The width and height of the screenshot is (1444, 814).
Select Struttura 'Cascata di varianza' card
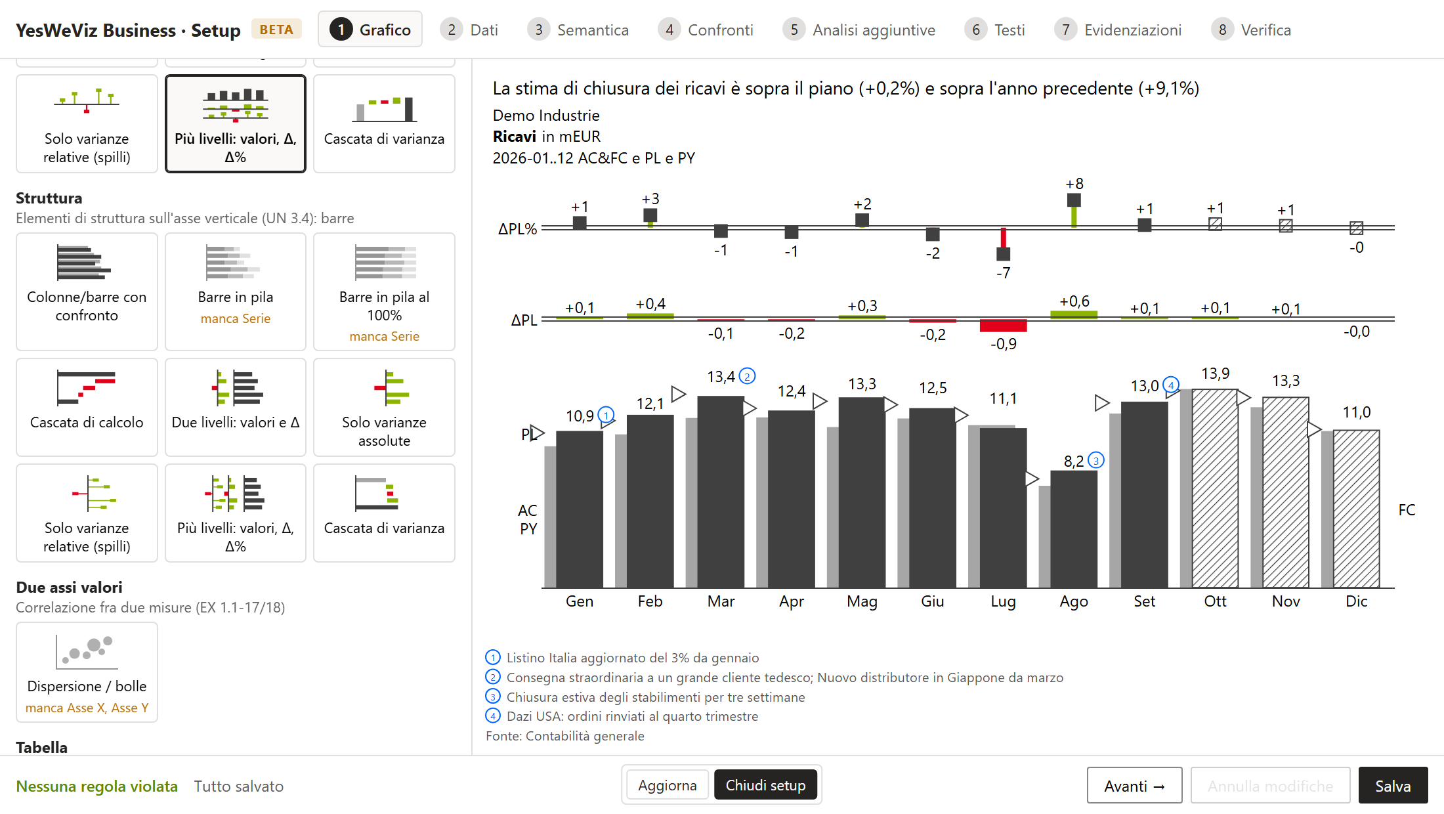(384, 513)
